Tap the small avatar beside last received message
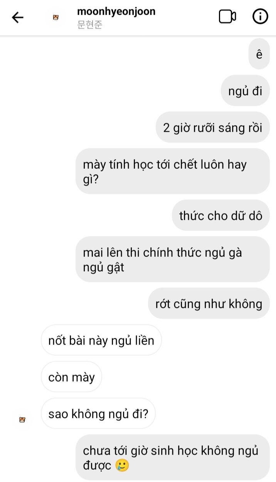This screenshot has height=482, width=276. coord(22,419)
